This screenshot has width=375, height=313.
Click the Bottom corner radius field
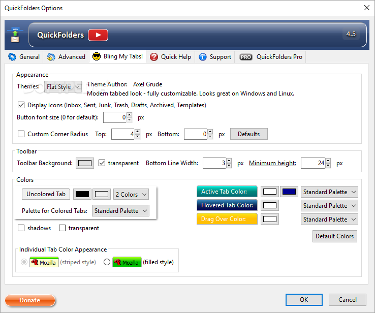click(x=196, y=134)
